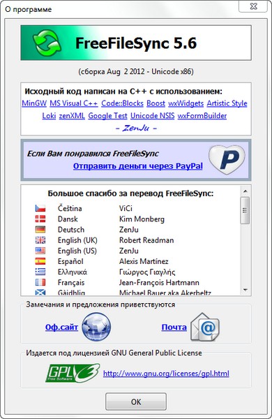Click the Greek flag icon
The width and height of the screenshot is (272, 419).
click(40, 272)
